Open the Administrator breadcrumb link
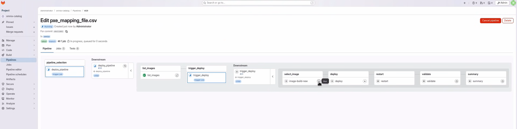Image resolution: width=517 pixels, height=129 pixels. 47,11
